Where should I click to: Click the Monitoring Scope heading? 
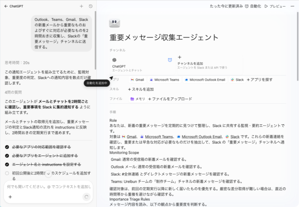point(124,153)
